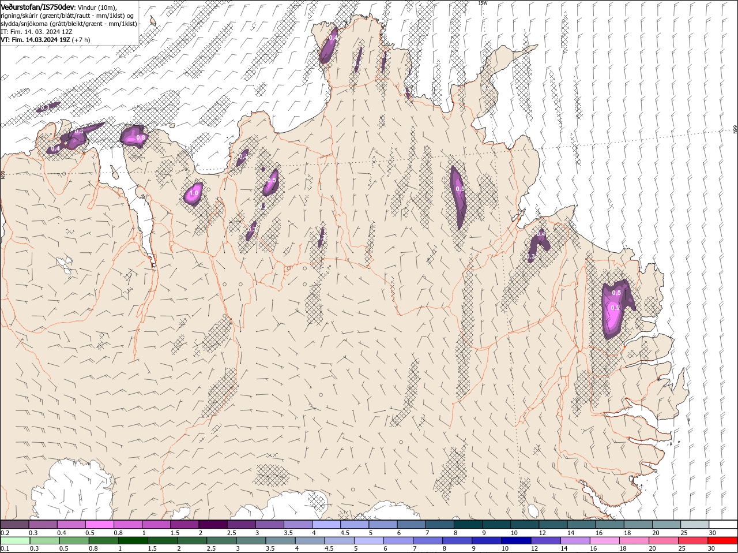
Task: Click the 'IT: Fim. 14. 03. 2024 12Z' line
Action: tap(36, 32)
